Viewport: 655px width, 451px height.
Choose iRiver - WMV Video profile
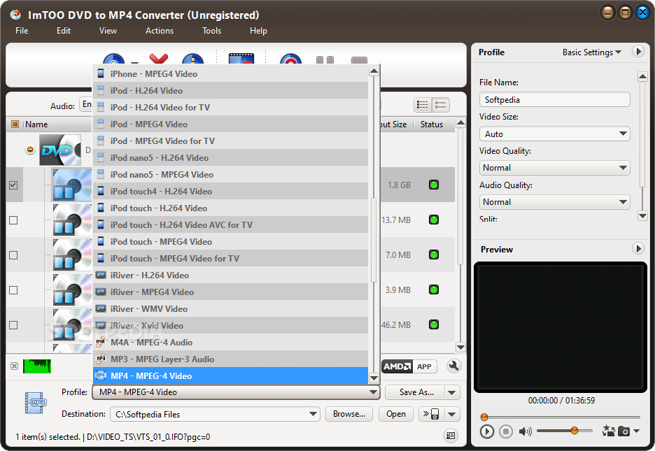[x=230, y=309]
